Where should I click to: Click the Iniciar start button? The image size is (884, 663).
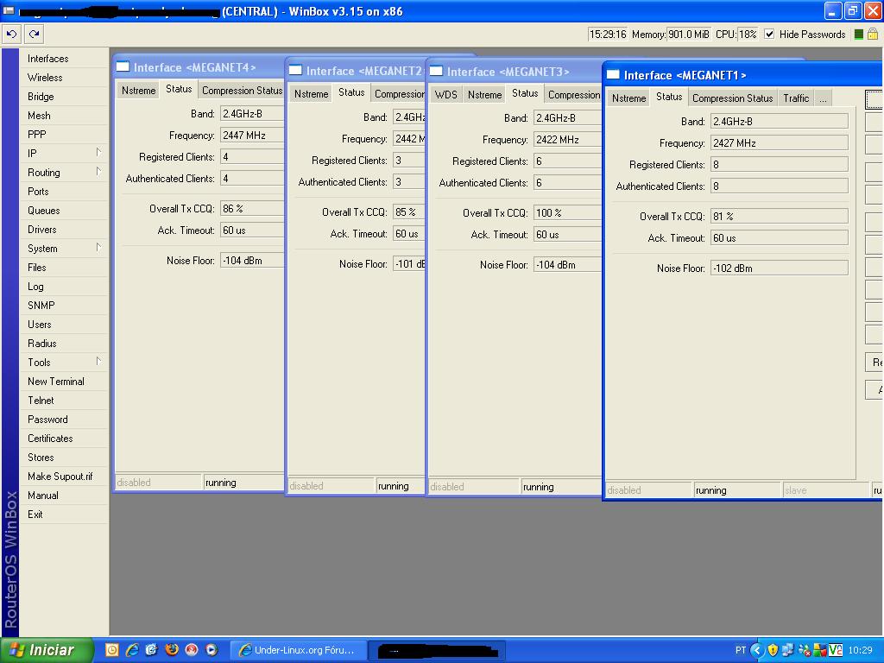pos(47,650)
